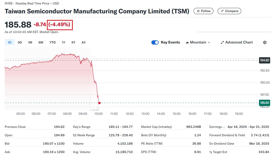Choose the 1Y time range

(63, 42)
